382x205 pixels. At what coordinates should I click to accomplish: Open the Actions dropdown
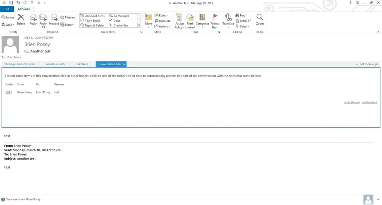[x=163, y=26]
